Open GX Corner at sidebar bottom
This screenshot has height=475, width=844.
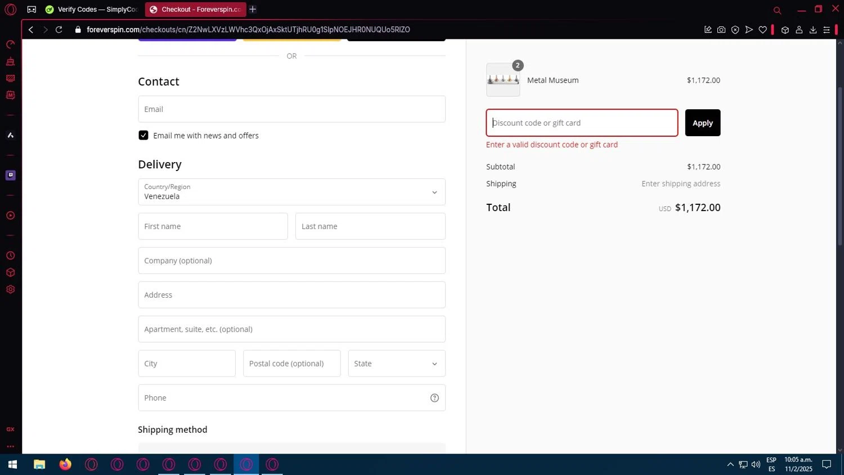click(10, 429)
